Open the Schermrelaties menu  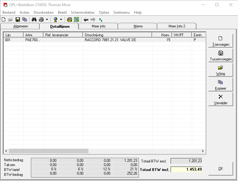(83, 12)
